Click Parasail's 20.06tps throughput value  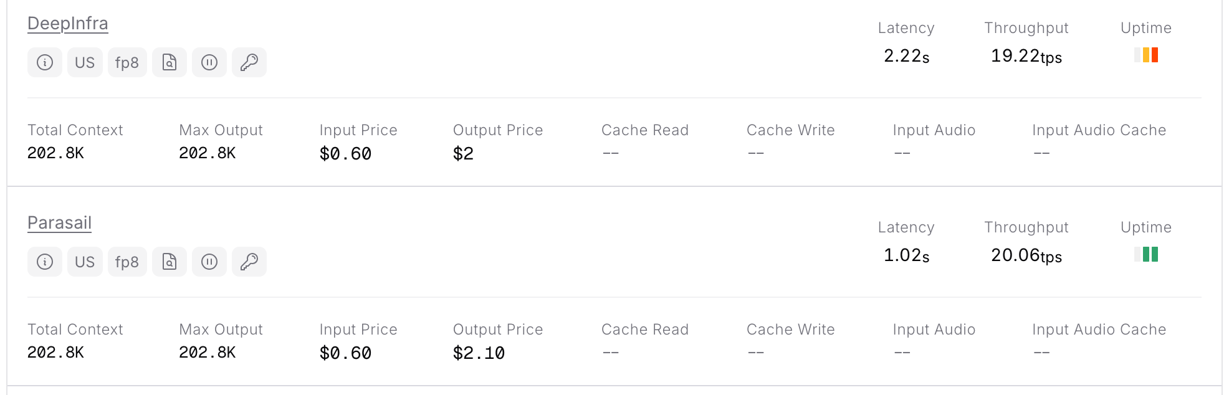pos(1026,255)
